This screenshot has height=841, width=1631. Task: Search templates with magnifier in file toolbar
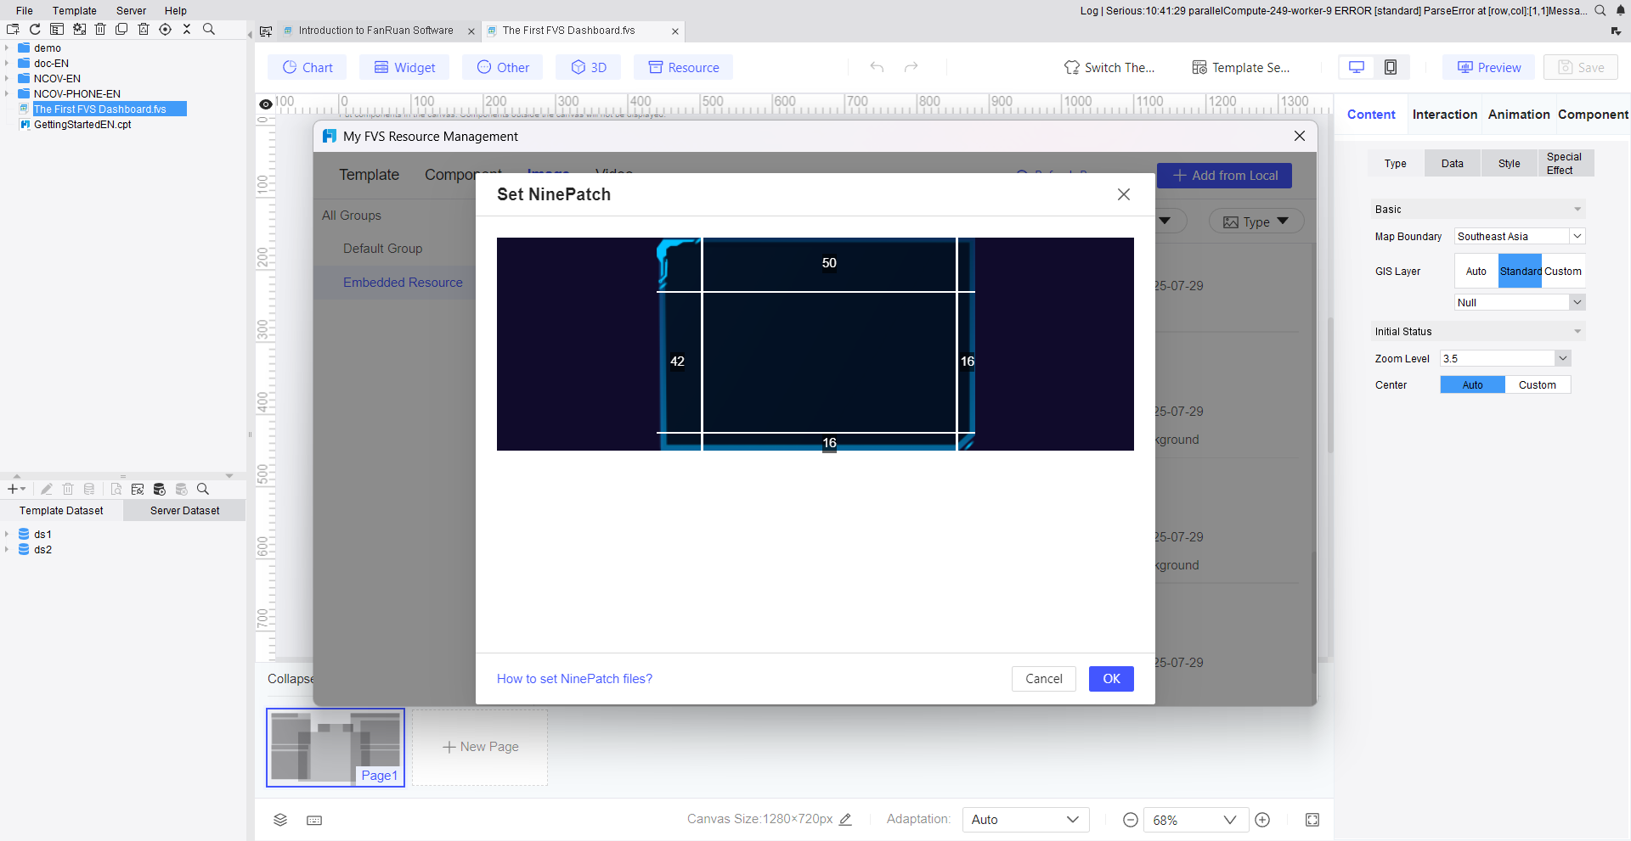click(209, 29)
